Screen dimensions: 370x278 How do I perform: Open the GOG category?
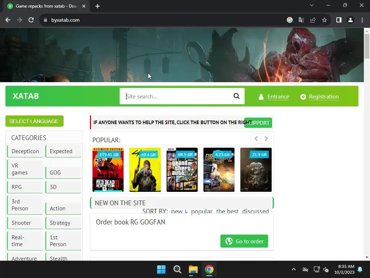tap(63, 173)
